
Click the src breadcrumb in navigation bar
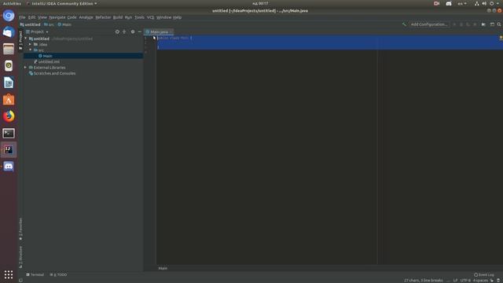pyautogui.click(x=49, y=24)
